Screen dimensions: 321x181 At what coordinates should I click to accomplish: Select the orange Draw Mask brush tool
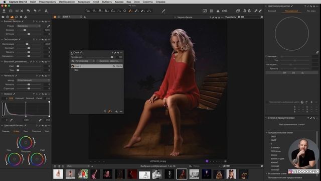pos(130,11)
